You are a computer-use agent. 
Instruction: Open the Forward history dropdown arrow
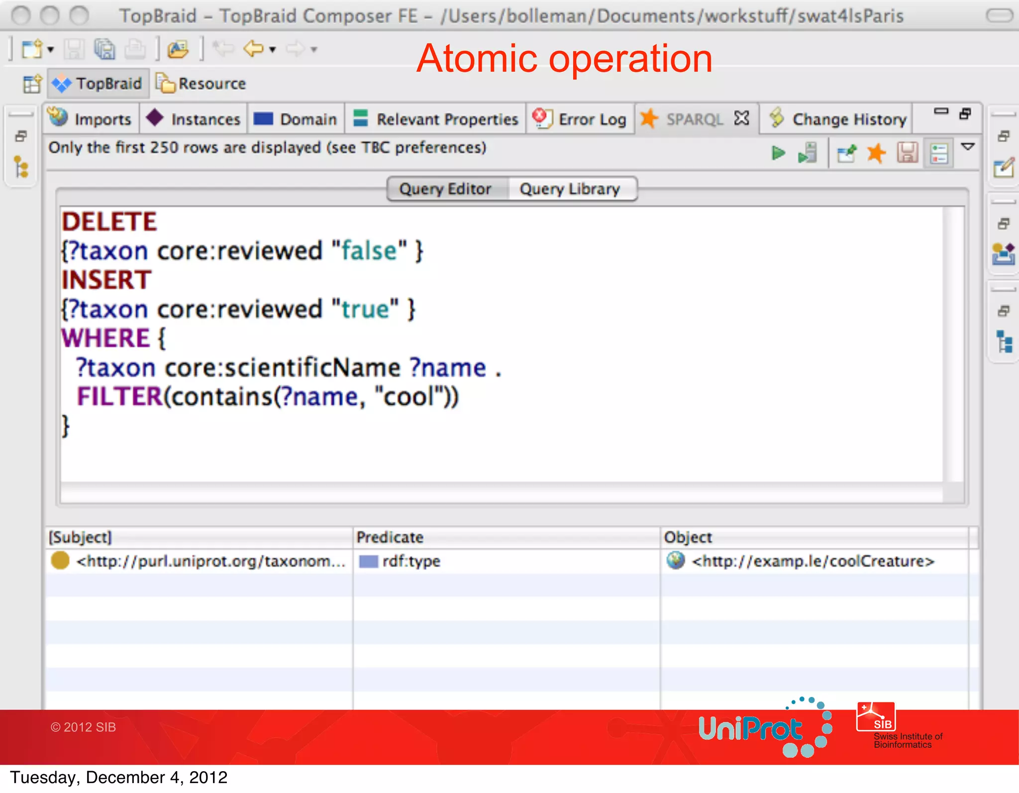(x=313, y=50)
